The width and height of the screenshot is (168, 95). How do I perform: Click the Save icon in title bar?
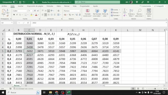coord(20,2)
